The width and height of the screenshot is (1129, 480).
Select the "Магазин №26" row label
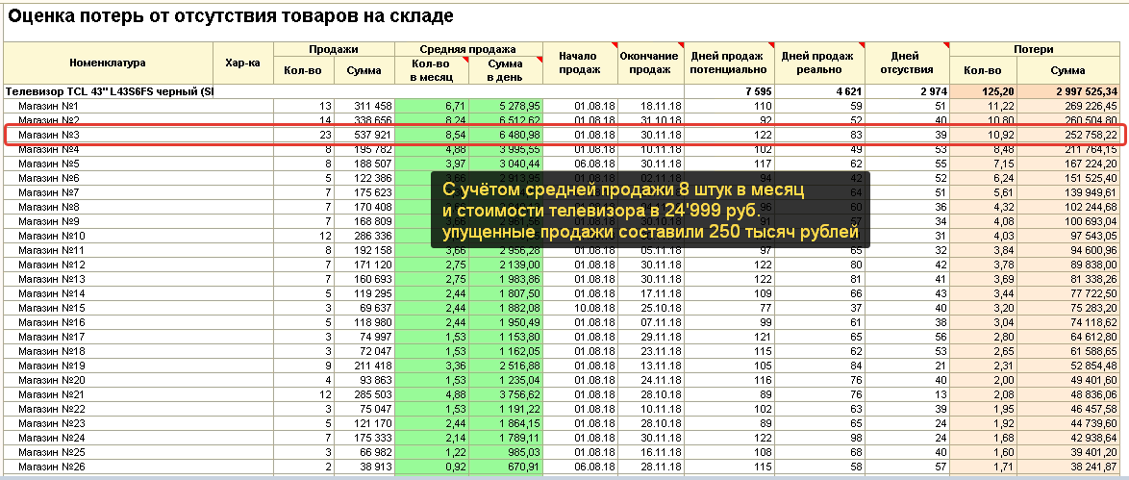[51, 467]
